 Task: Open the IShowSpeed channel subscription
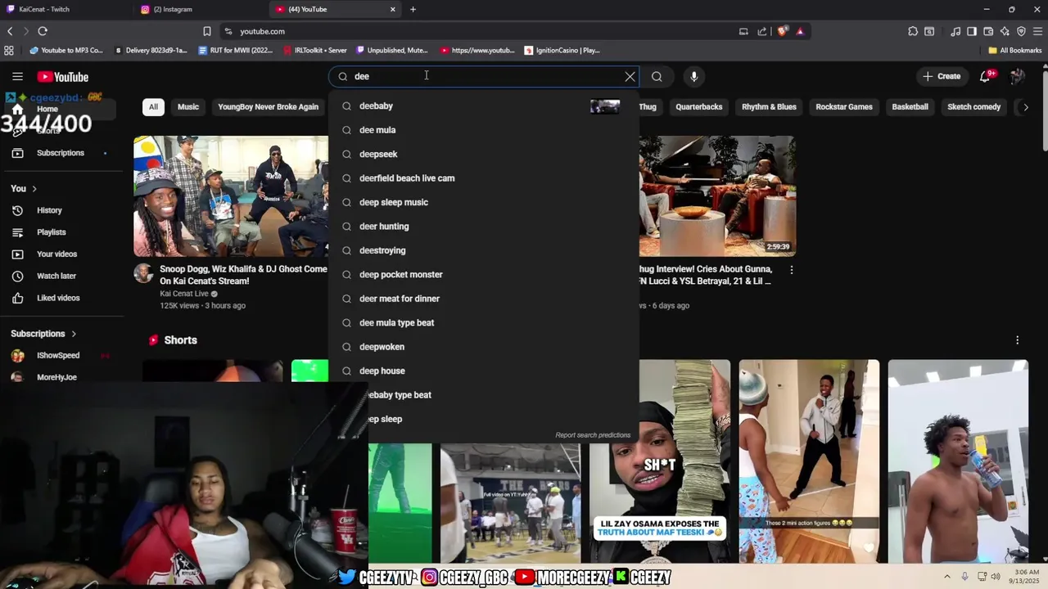(57, 356)
